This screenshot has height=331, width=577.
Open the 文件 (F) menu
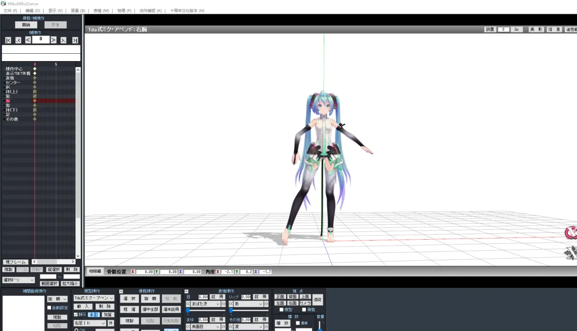pyautogui.click(x=10, y=11)
